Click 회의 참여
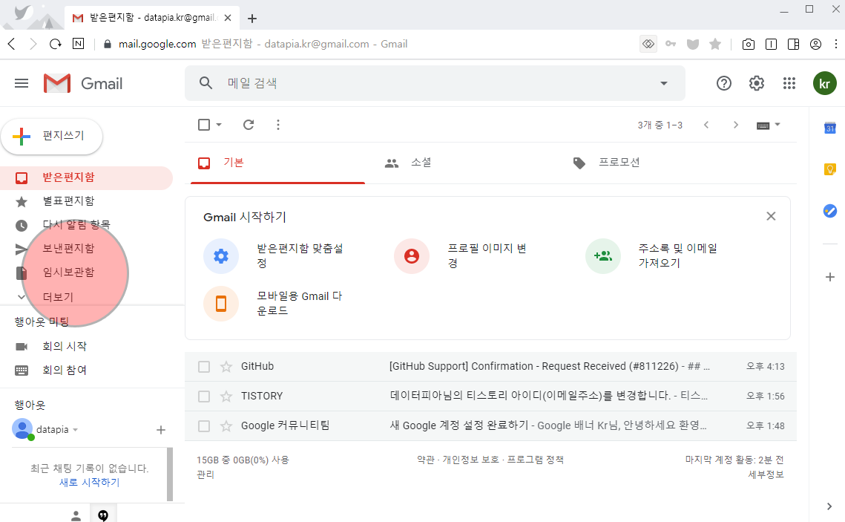Screen dimensions: 845x522 tap(64, 370)
